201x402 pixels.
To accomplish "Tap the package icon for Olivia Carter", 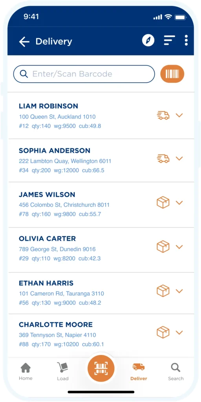I will [x=163, y=247].
